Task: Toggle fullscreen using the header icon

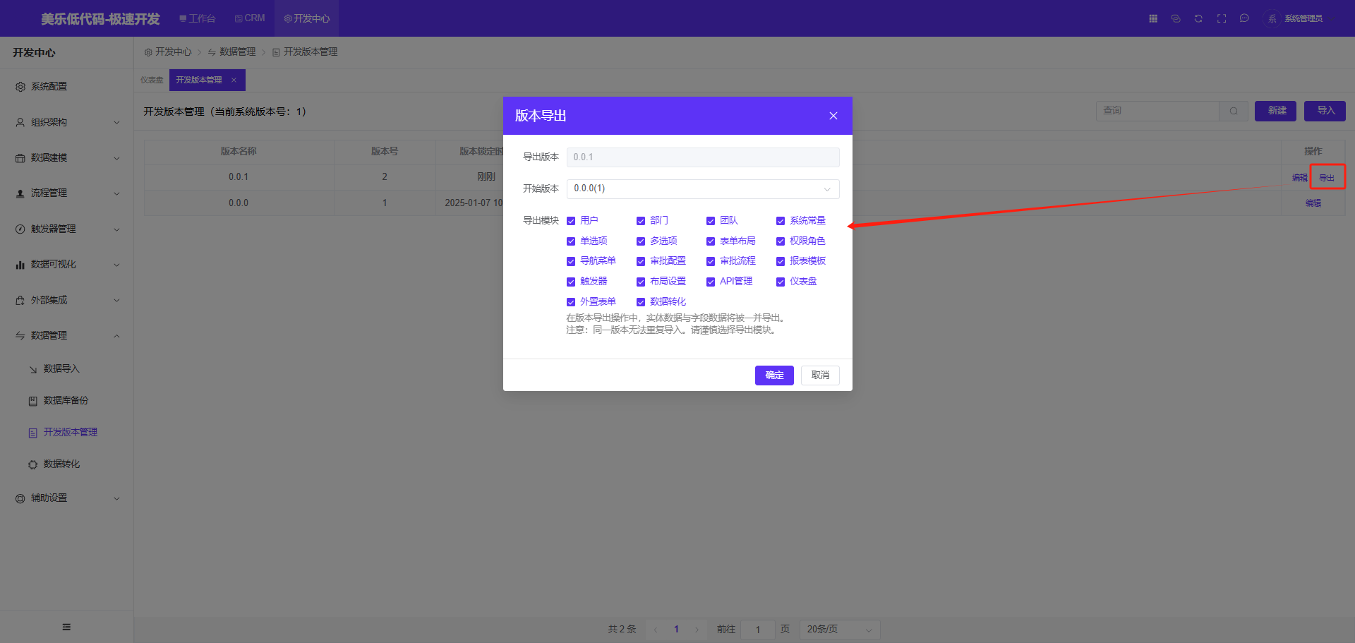Action: [1222, 18]
